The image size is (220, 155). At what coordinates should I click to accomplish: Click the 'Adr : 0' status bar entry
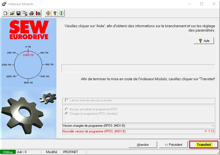(x=29, y=152)
